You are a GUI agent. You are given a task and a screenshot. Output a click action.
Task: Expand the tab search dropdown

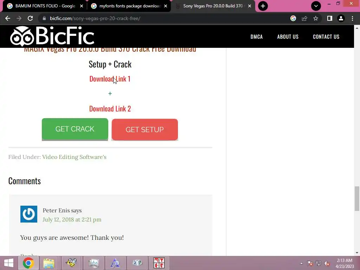click(x=316, y=6)
